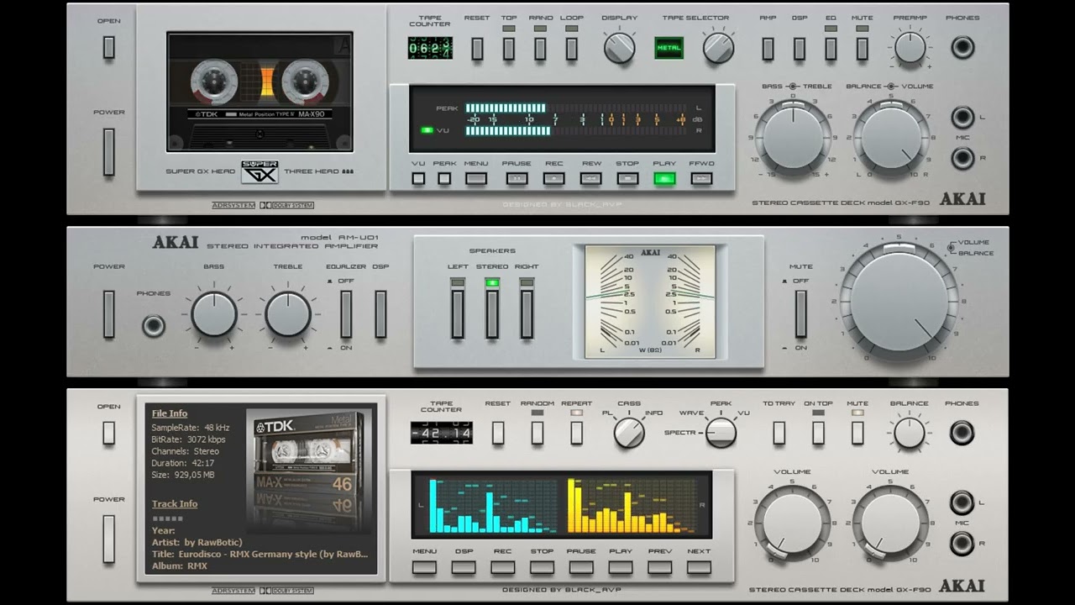The width and height of the screenshot is (1075, 605).
Task: Click the DISPLAY knob
Action: pyautogui.click(x=620, y=48)
